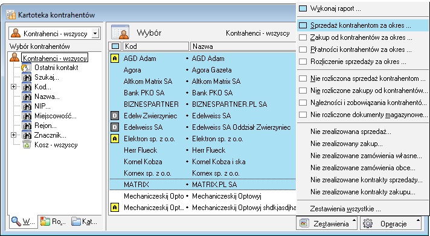
Task: Click the Wybór header icon
Action: pyautogui.click(x=120, y=33)
